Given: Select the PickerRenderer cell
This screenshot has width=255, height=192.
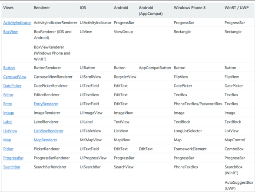Looking at the screenshot, I should 47,149.
